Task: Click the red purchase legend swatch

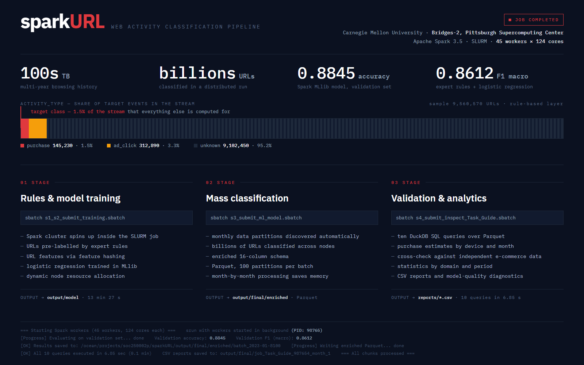Action: [x=22, y=146]
